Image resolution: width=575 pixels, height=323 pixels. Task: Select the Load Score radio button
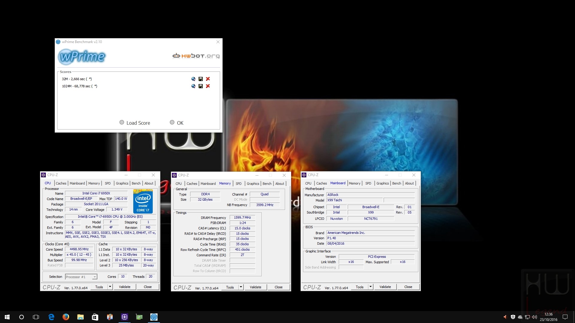(x=122, y=122)
